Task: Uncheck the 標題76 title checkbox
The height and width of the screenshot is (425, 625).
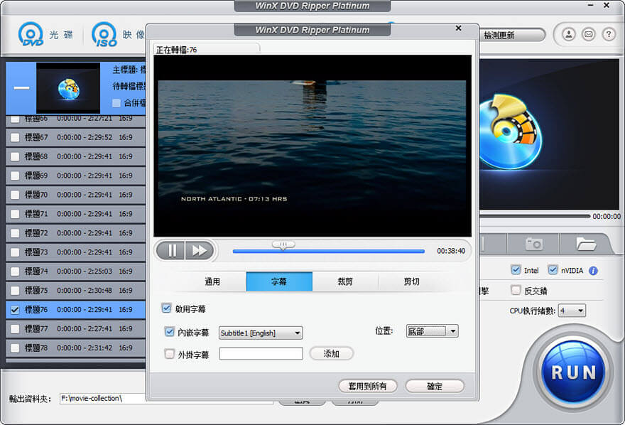Action: [15, 309]
